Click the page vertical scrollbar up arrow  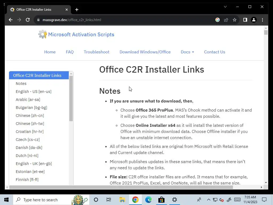click(x=266, y=28)
